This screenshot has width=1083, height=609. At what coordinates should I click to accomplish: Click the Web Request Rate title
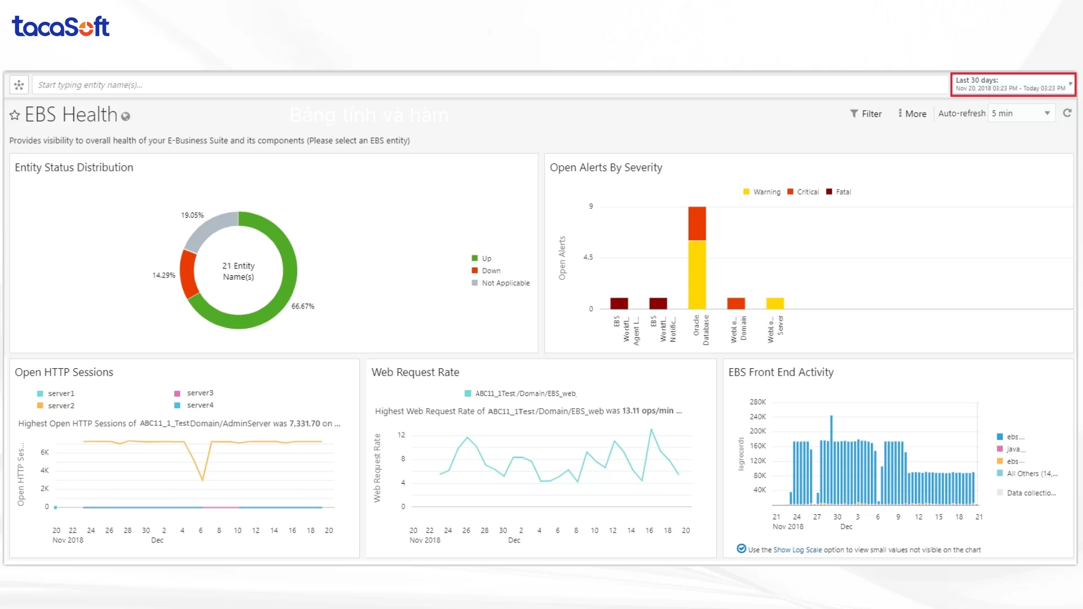(x=415, y=372)
